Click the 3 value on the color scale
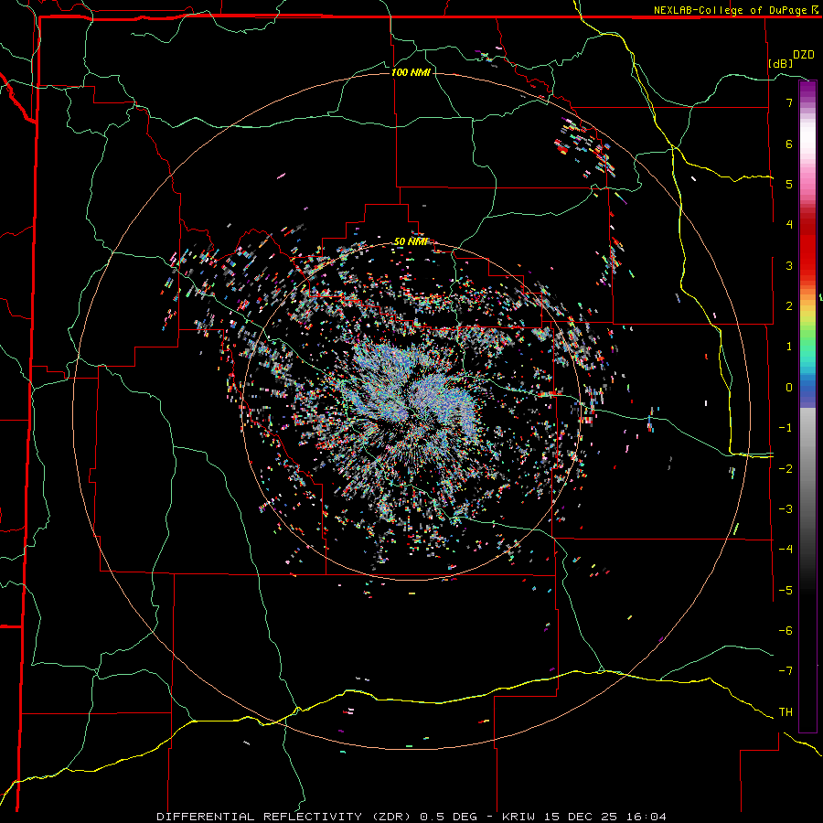Image resolution: width=823 pixels, height=823 pixels. point(789,265)
